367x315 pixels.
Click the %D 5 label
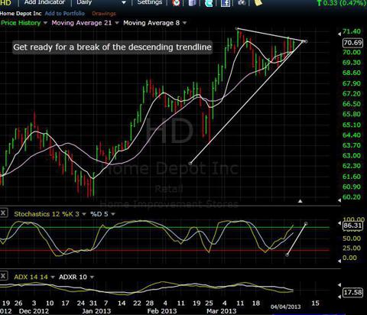(99, 214)
